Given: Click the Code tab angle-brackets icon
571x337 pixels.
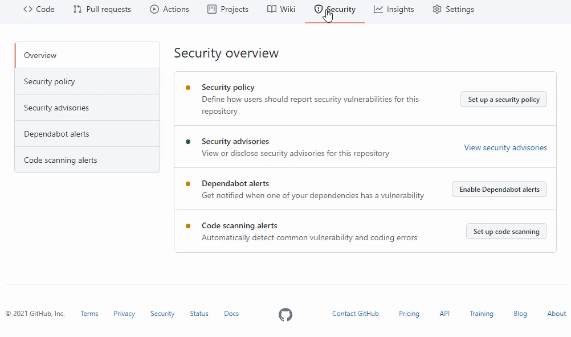Looking at the screenshot, I should [x=28, y=9].
